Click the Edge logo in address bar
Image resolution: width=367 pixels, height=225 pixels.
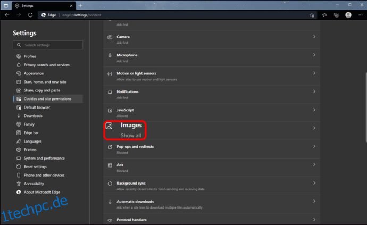click(44, 15)
